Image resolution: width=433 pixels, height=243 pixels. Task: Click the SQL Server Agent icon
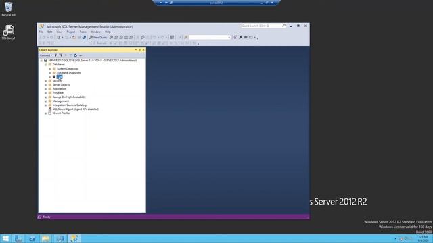point(50,109)
